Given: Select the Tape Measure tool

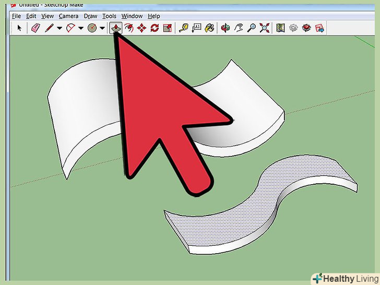Looking at the screenshot, I should point(183,28).
